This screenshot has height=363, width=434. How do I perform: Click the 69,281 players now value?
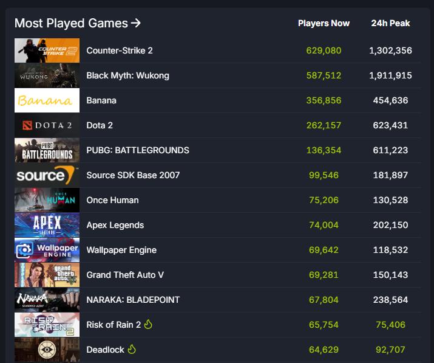324,275
